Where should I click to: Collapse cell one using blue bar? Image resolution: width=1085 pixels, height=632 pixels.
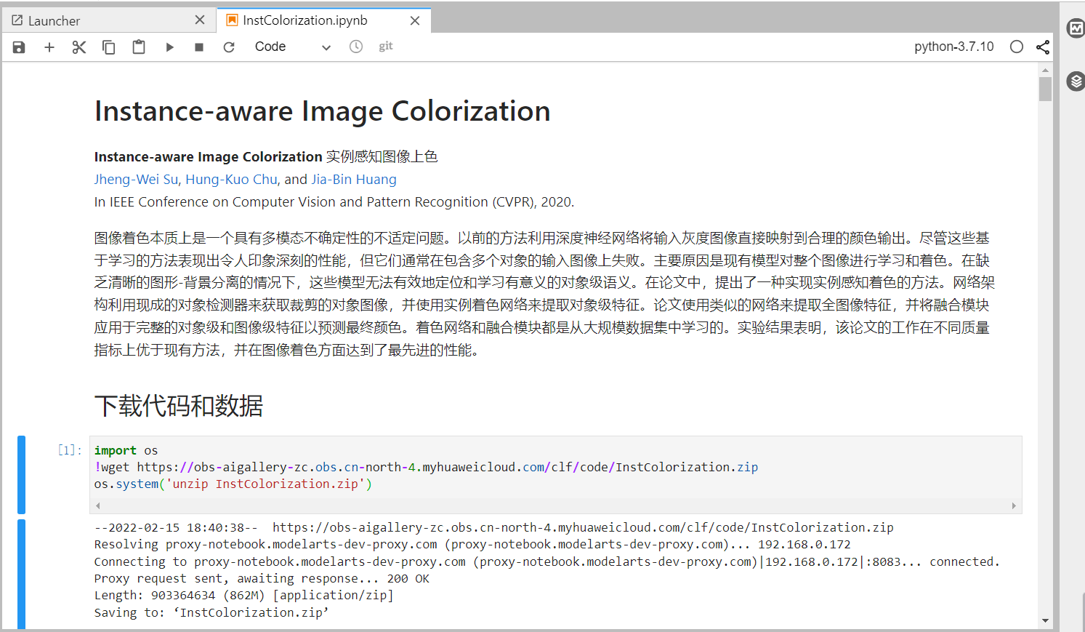22,474
